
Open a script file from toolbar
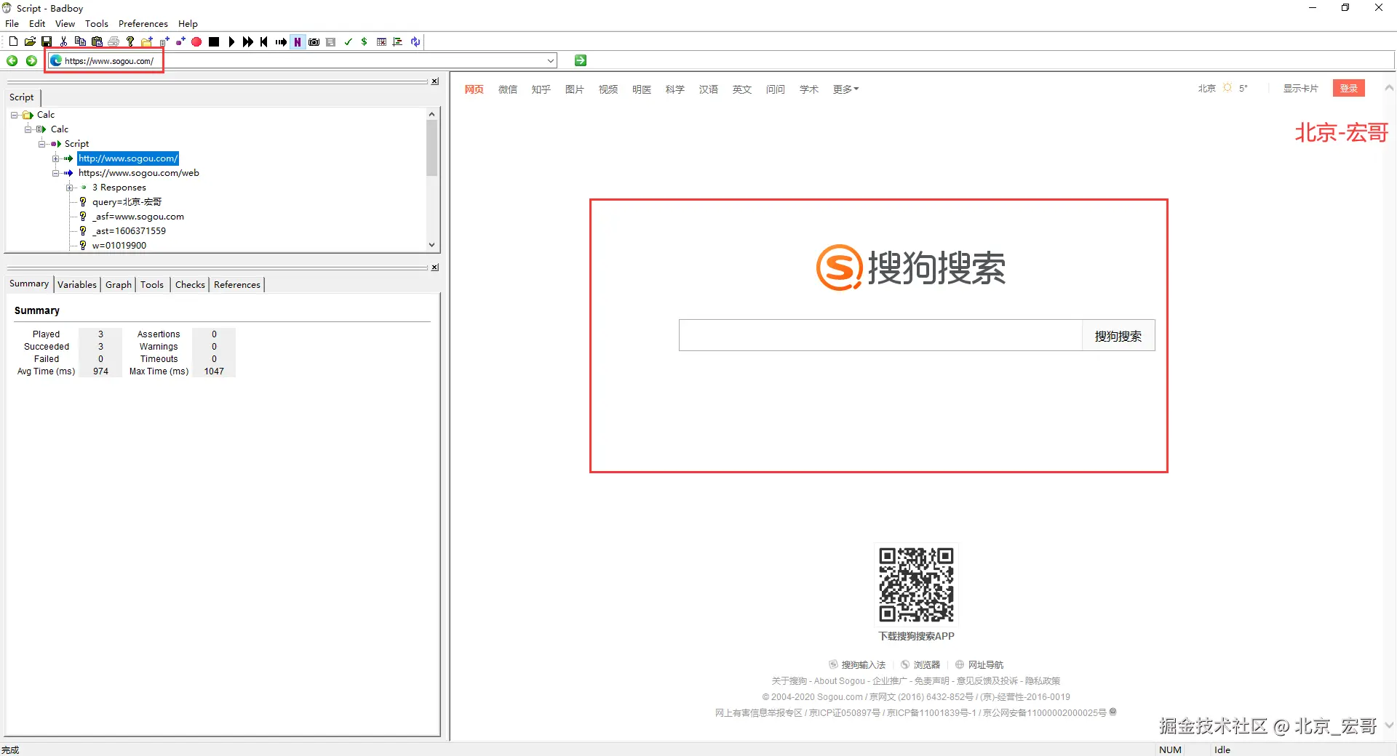[30, 42]
